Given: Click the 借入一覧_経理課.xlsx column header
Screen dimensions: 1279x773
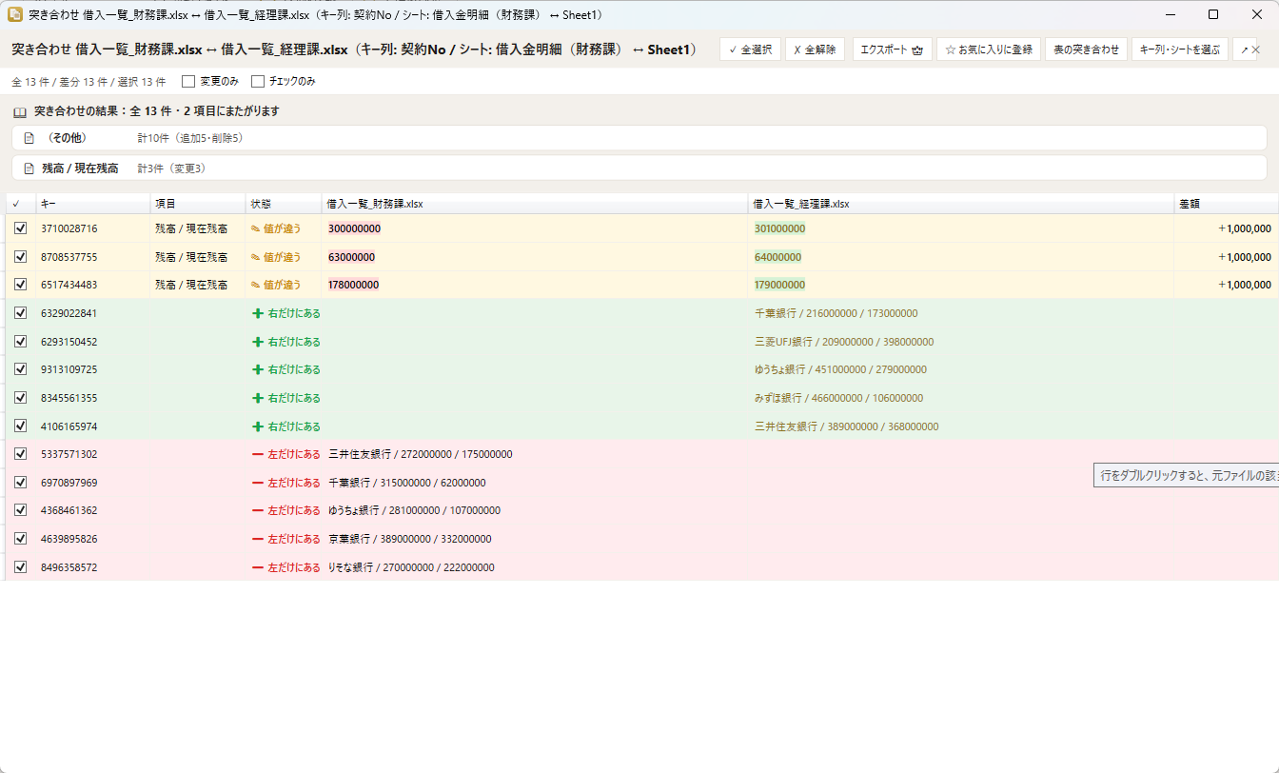Looking at the screenshot, I should click(x=961, y=204).
